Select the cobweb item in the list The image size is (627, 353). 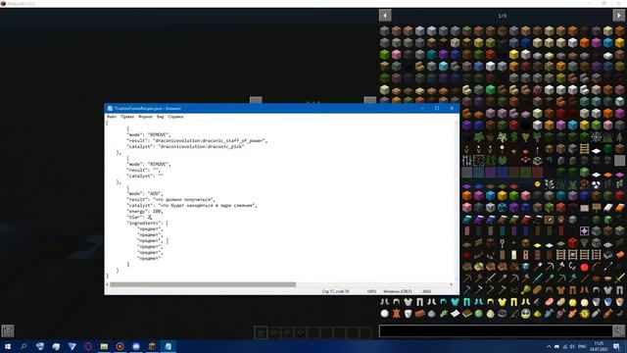[597, 137]
